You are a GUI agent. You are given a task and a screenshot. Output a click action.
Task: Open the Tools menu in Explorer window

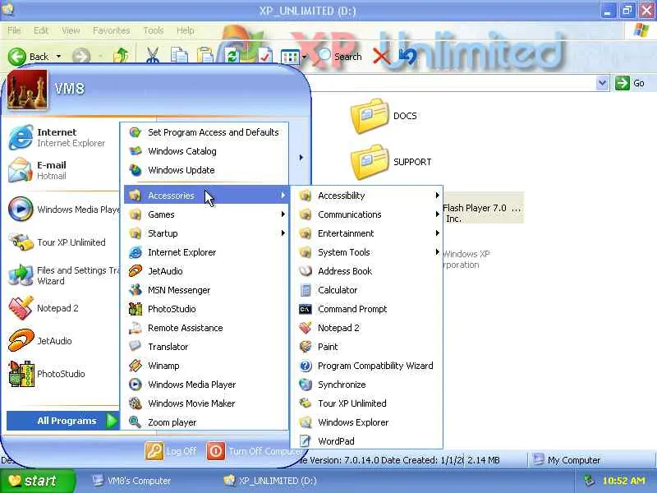pyautogui.click(x=154, y=30)
